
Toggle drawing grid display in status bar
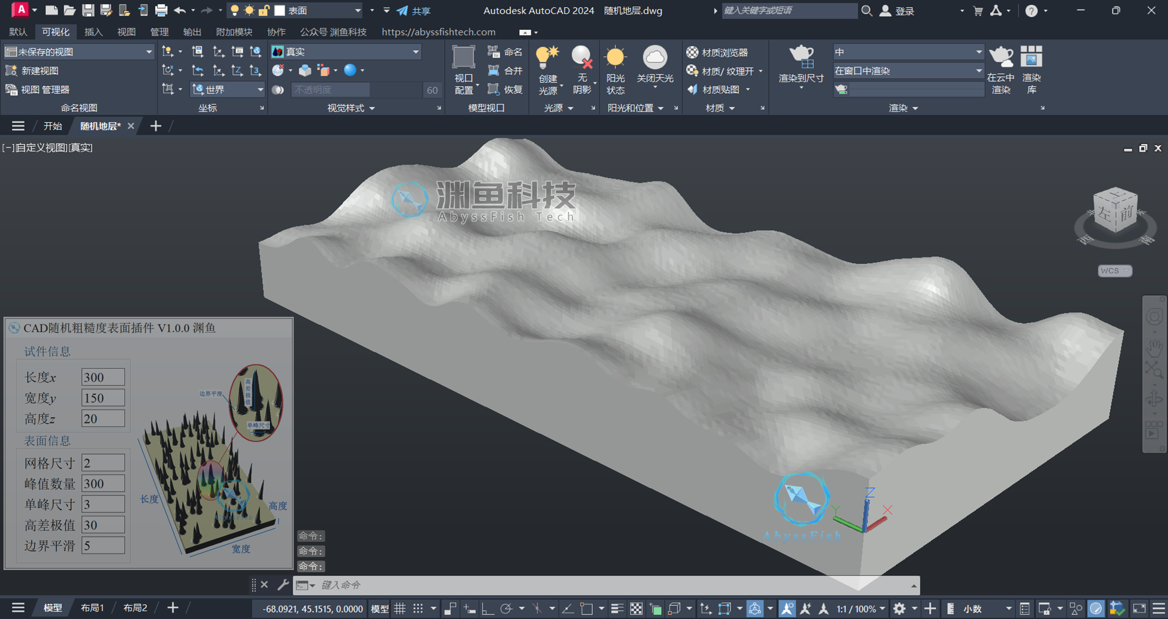[400, 608]
